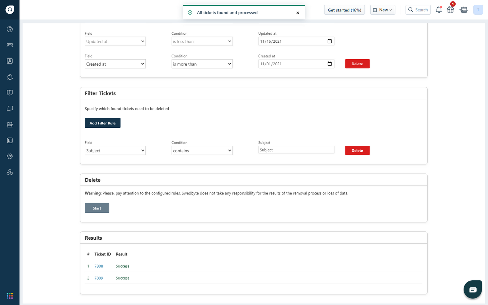The image size is (488, 305).
Task: Expand the New creation menu
Action: [x=383, y=10]
